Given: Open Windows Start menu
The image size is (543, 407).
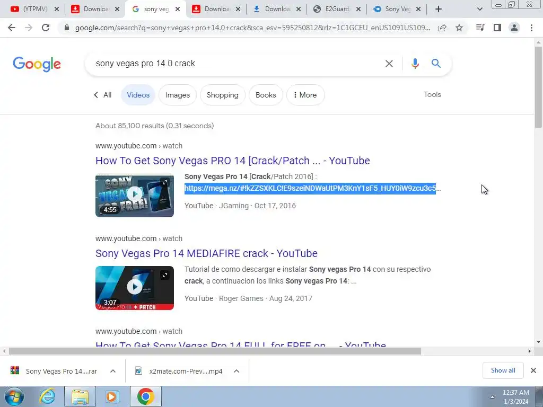Looking at the screenshot, I should click(x=14, y=396).
